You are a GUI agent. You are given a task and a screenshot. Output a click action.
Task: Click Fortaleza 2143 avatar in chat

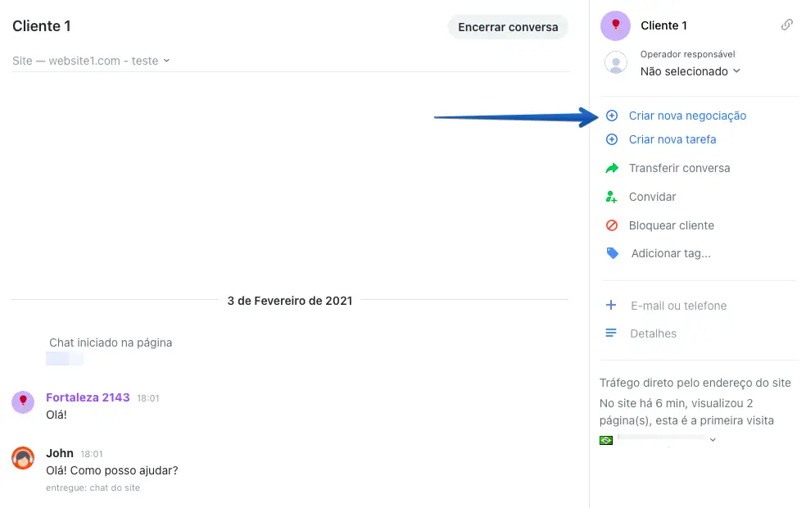point(23,401)
